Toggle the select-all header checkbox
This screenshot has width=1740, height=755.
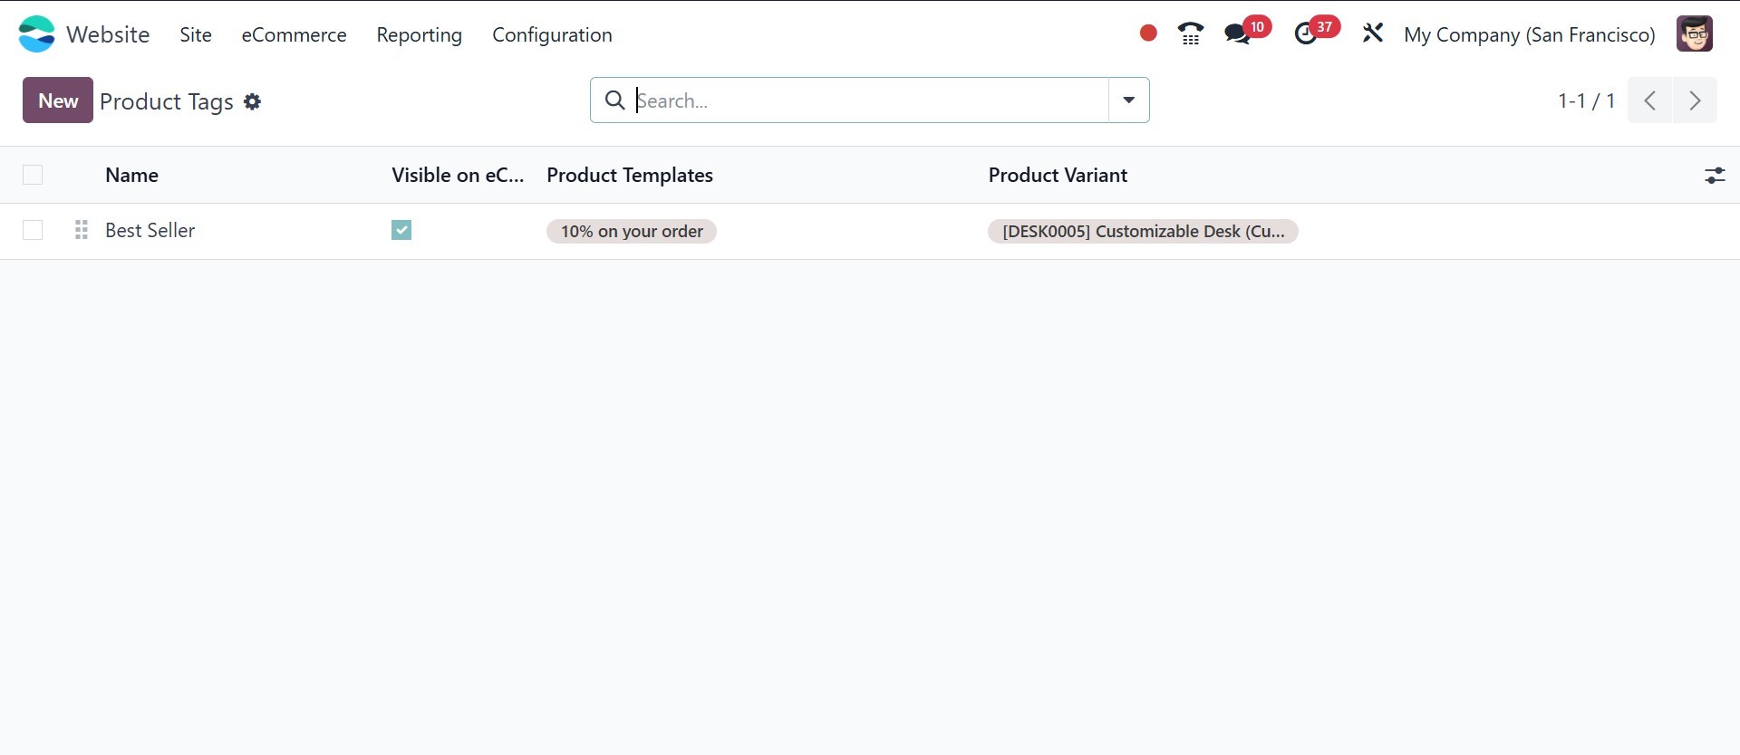(x=33, y=176)
